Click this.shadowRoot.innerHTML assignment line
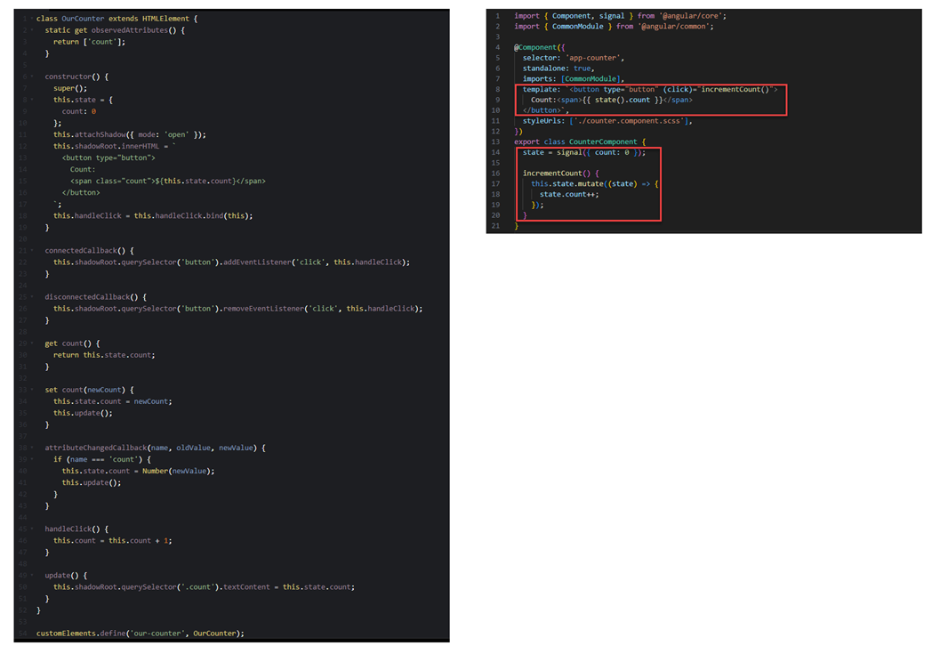932x654 pixels. (x=114, y=146)
